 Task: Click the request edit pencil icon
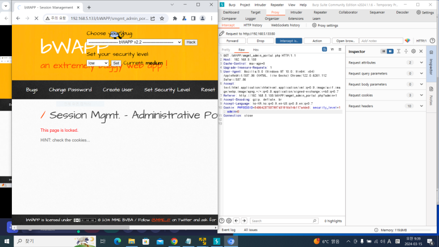point(221,34)
